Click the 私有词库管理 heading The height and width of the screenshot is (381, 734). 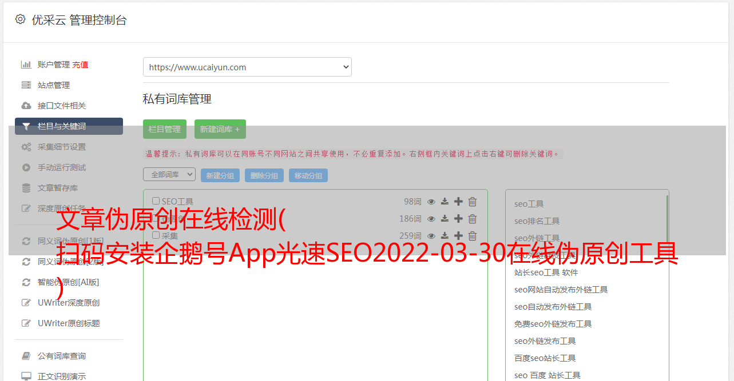pyautogui.click(x=177, y=99)
